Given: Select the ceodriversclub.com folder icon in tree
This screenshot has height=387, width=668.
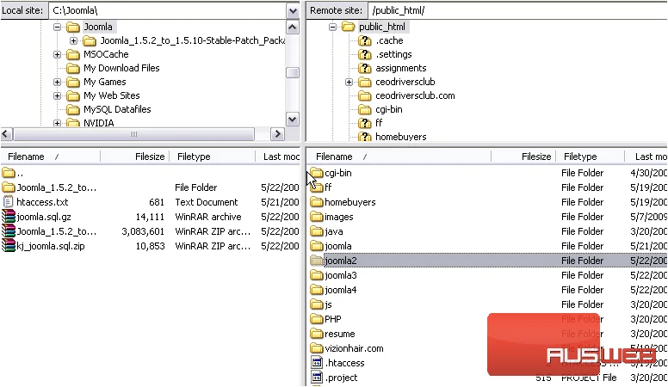Looking at the screenshot, I should click(364, 95).
